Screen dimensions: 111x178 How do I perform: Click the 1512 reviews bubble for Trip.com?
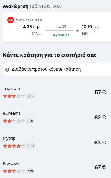coord(30,96)
